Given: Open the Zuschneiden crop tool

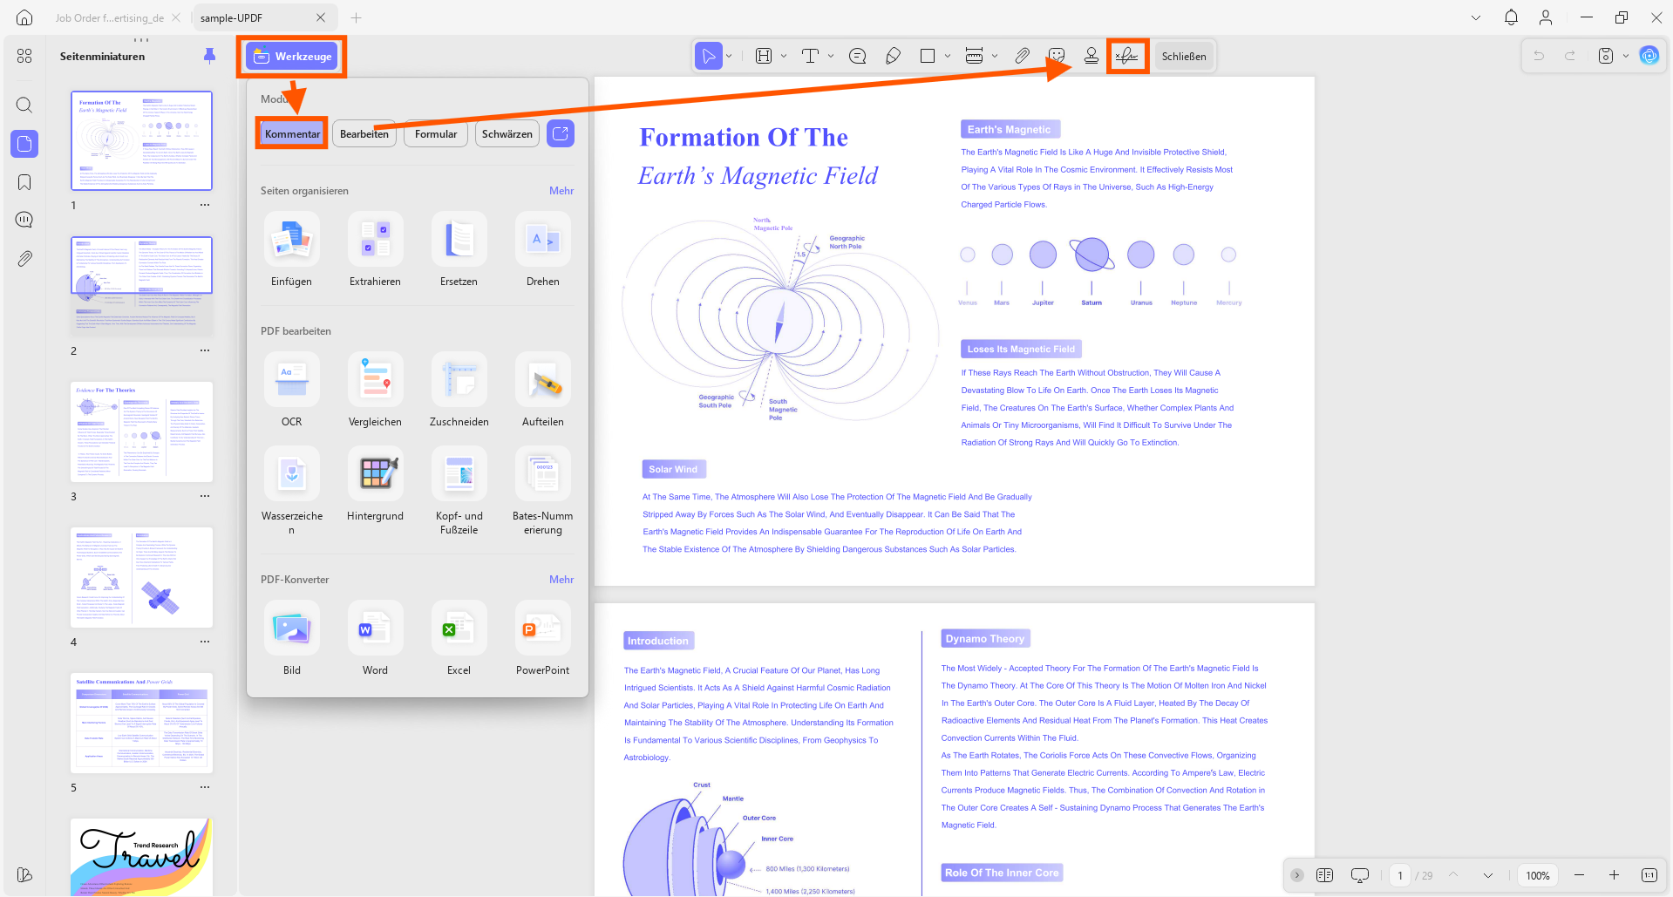Looking at the screenshot, I should pos(459,390).
